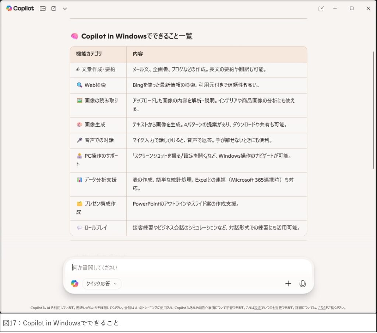Open the こちら link in the footer
The width and height of the screenshot is (377, 333).
322,308
